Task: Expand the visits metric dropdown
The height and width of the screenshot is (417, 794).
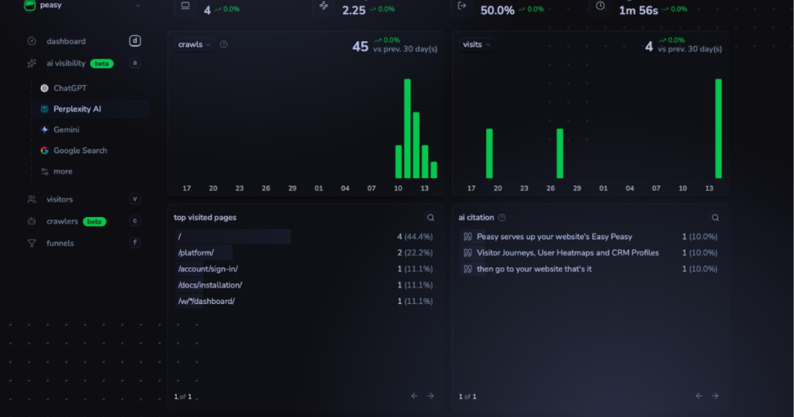Action: pyautogui.click(x=477, y=44)
